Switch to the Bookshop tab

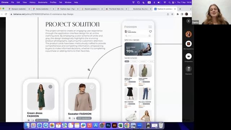pyautogui.click(x=141, y=9)
